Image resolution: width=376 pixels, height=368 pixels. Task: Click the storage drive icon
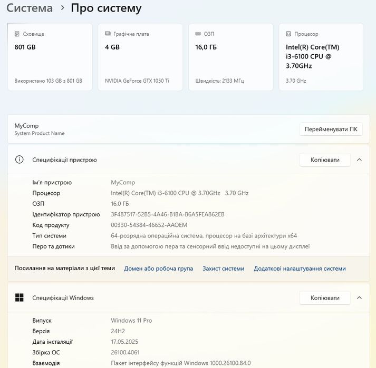point(17,34)
